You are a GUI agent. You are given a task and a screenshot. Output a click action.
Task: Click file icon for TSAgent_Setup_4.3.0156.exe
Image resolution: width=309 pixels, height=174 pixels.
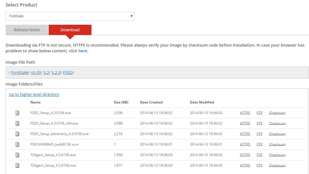pos(17,155)
